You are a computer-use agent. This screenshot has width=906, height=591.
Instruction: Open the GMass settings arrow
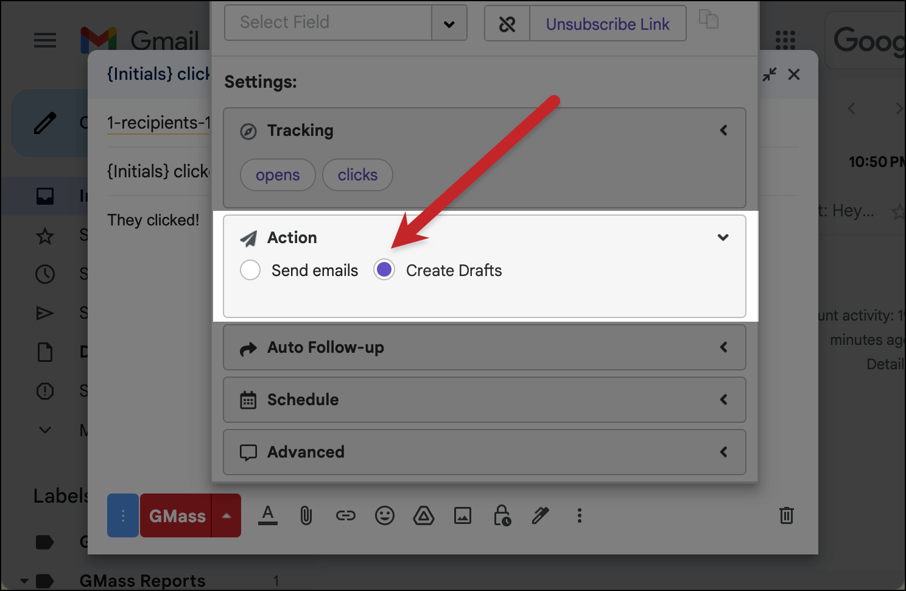(226, 515)
